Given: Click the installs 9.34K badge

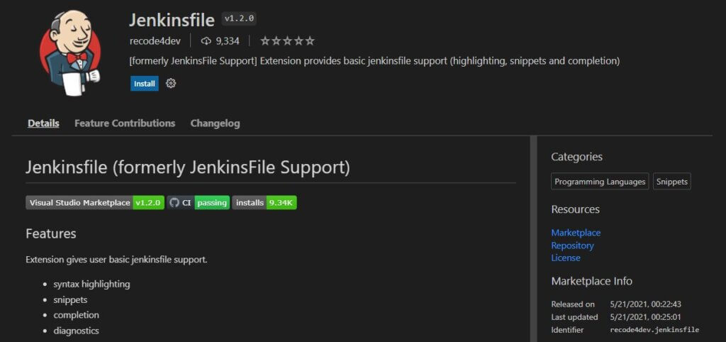Looking at the screenshot, I should tap(264, 202).
